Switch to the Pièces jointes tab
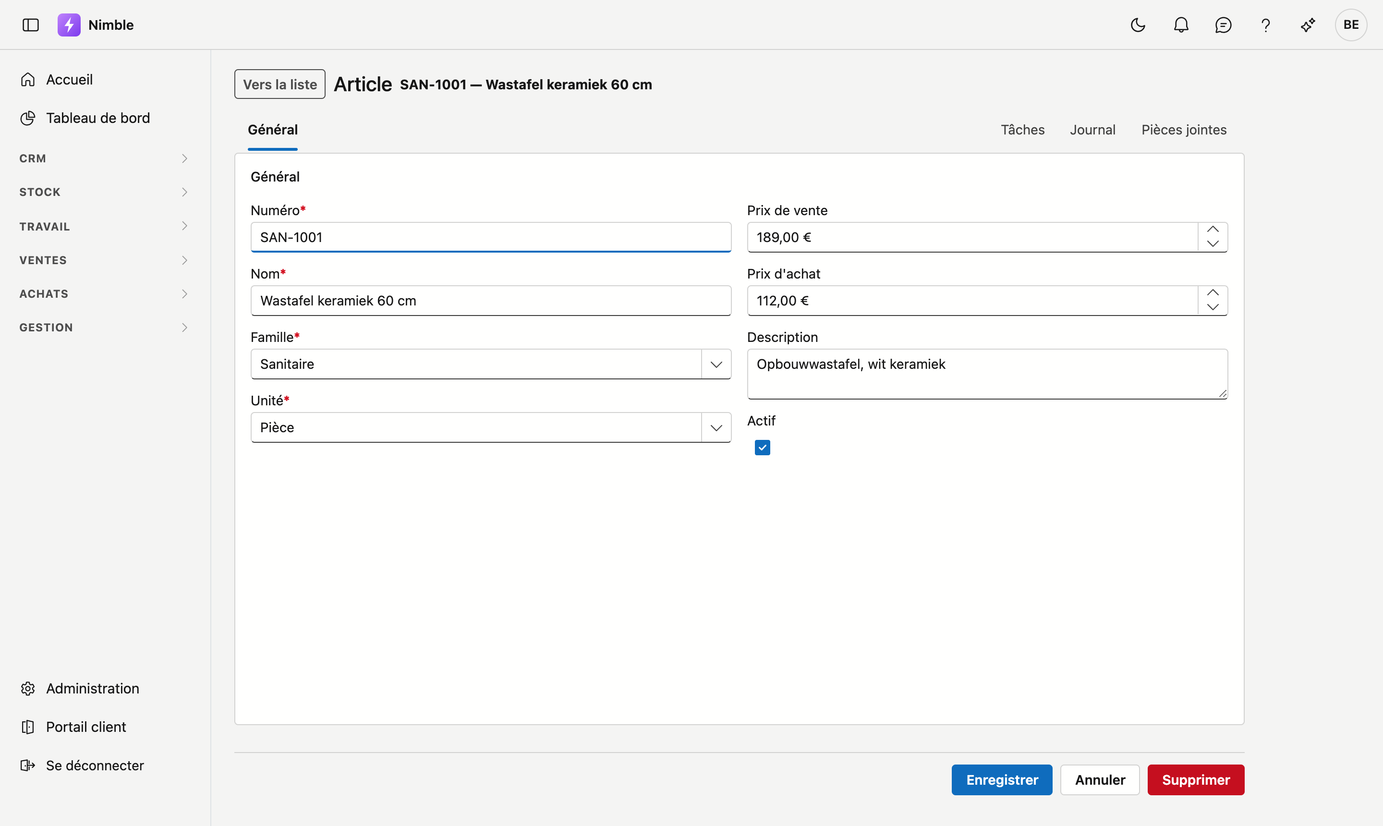Viewport: 1383px width, 826px height. pos(1184,130)
